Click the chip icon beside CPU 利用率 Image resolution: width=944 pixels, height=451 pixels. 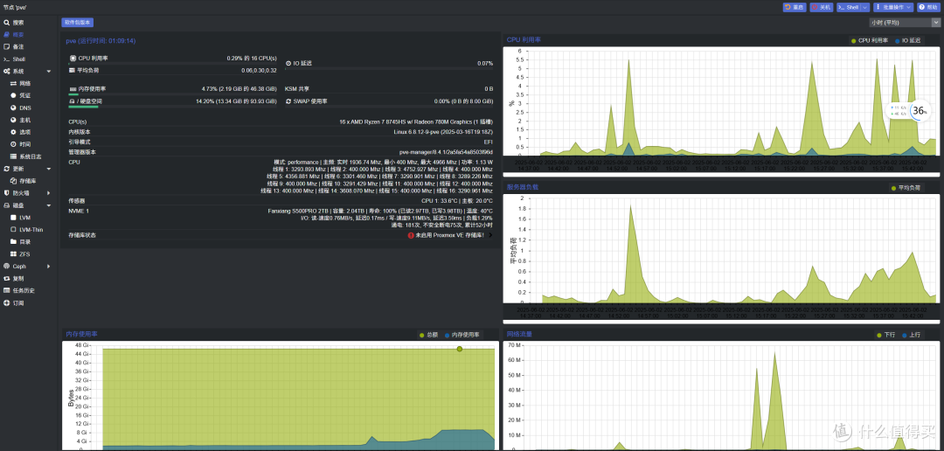click(73, 59)
